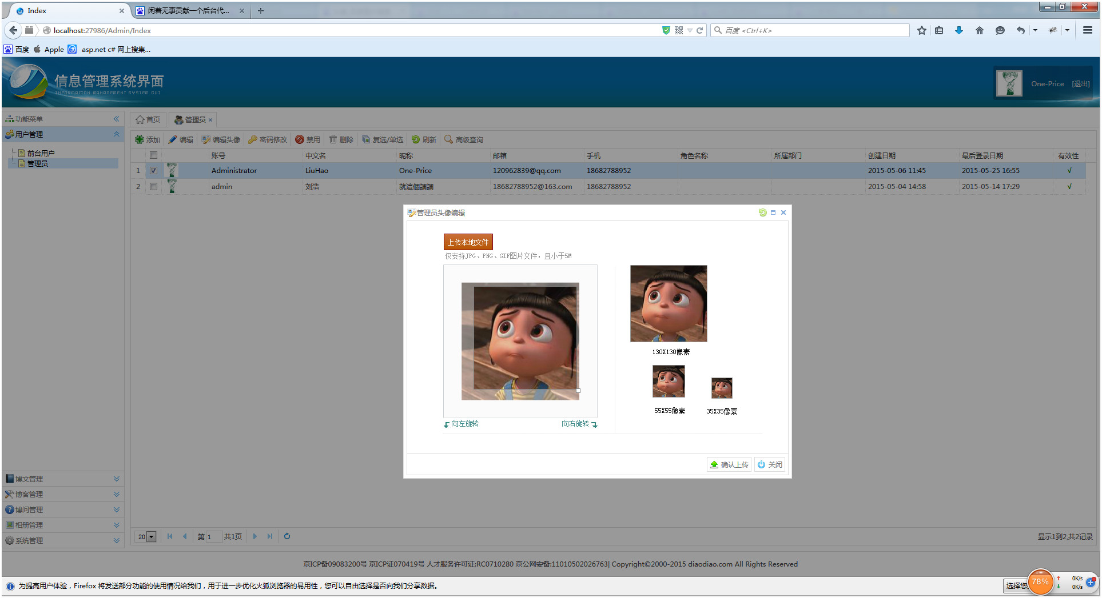Screen dimensions: 1102x598
Task: Click the 编辑 pencil edit icon
Action: click(173, 139)
